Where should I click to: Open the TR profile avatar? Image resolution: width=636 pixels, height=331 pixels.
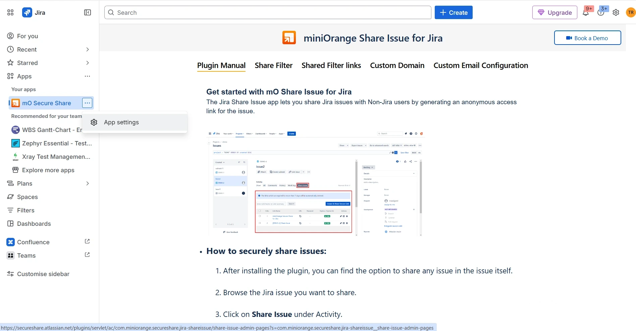point(631,12)
